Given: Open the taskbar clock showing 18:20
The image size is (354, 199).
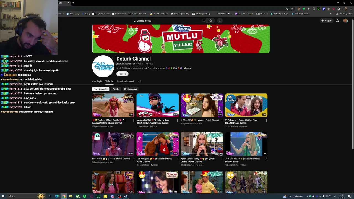Looking at the screenshot, I should (342, 196).
